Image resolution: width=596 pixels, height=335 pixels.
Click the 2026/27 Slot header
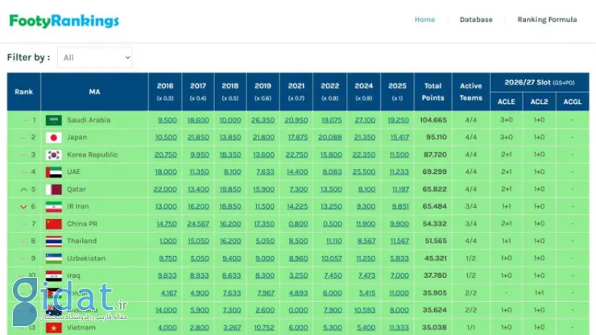pyautogui.click(x=540, y=82)
